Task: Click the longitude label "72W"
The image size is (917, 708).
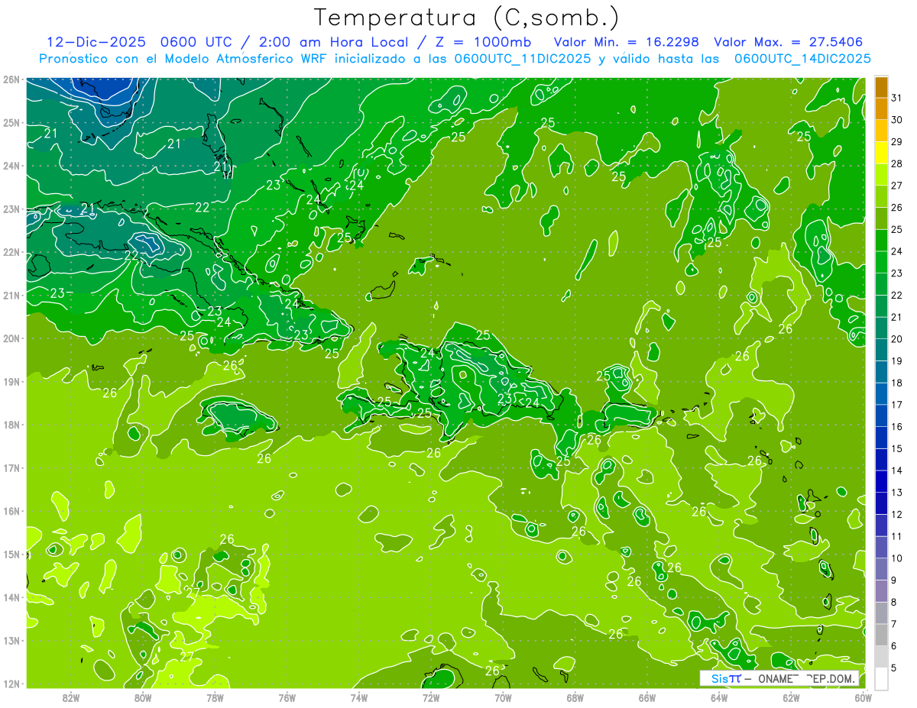Action: tap(431, 697)
